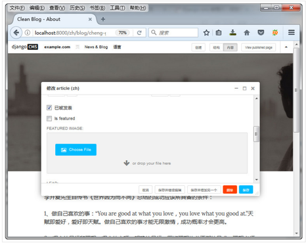The width and height of the screenshot is (306, 243).
Task: Click the page scrollbar up arrow
Action: tap(296, 45)
